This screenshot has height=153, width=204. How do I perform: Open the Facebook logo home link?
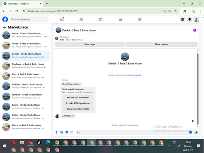[5, 20]
